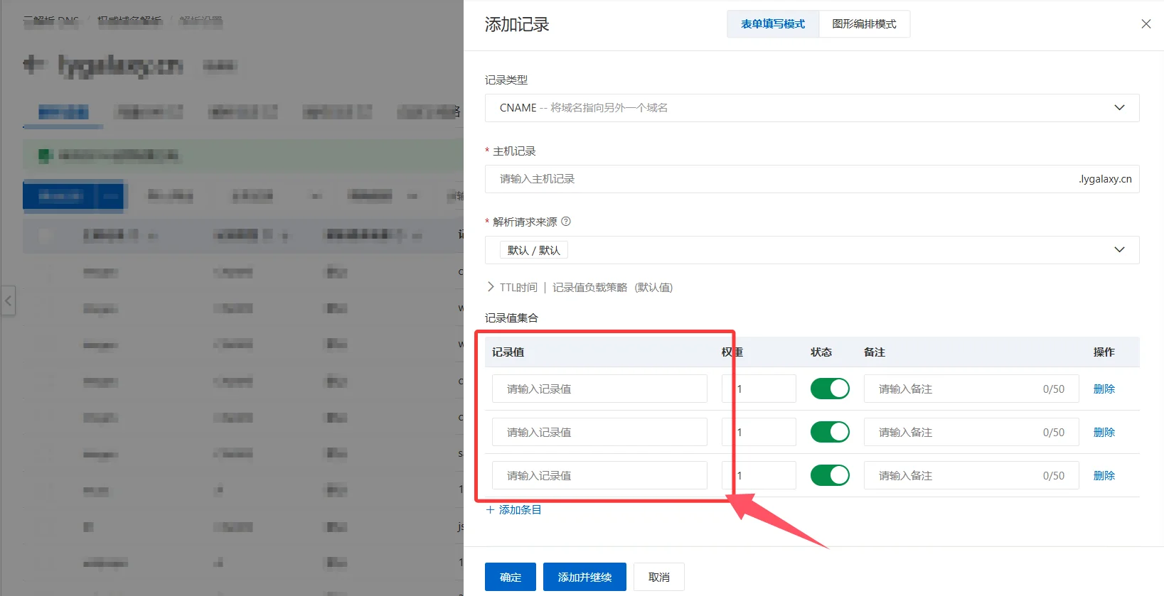Click the help icon next to 解析请求来源

coord(566,222)
